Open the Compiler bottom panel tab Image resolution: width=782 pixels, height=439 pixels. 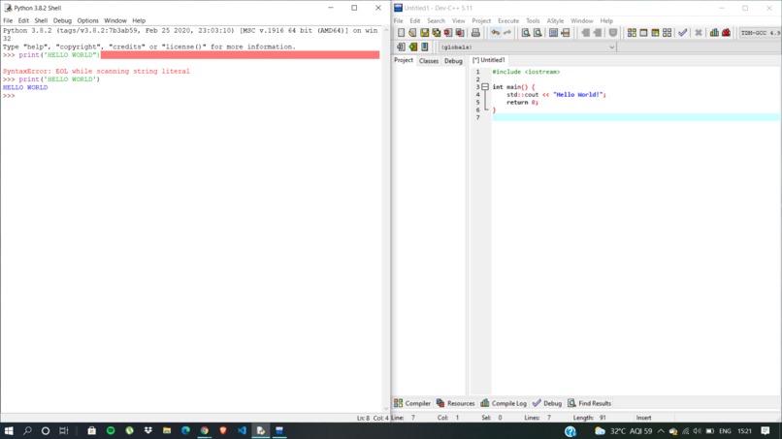(x=412, y=403)
